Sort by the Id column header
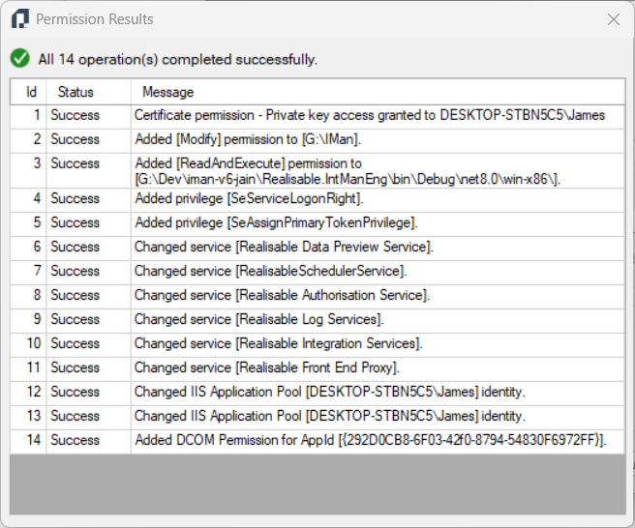The height and width of the screenshot is (528, 635). 31,92
